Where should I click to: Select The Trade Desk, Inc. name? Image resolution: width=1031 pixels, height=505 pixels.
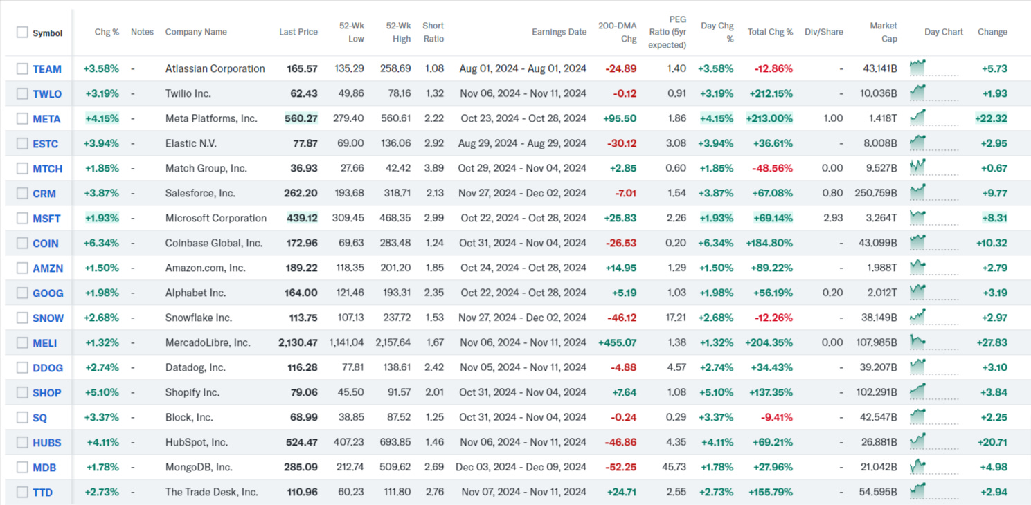[212, 492]
